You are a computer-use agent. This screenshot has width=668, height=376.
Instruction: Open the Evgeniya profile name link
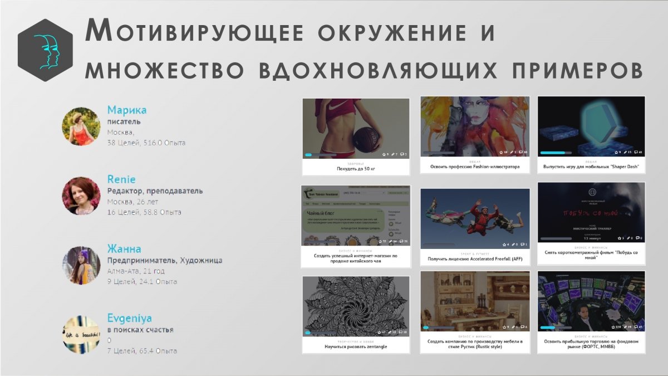129,318
